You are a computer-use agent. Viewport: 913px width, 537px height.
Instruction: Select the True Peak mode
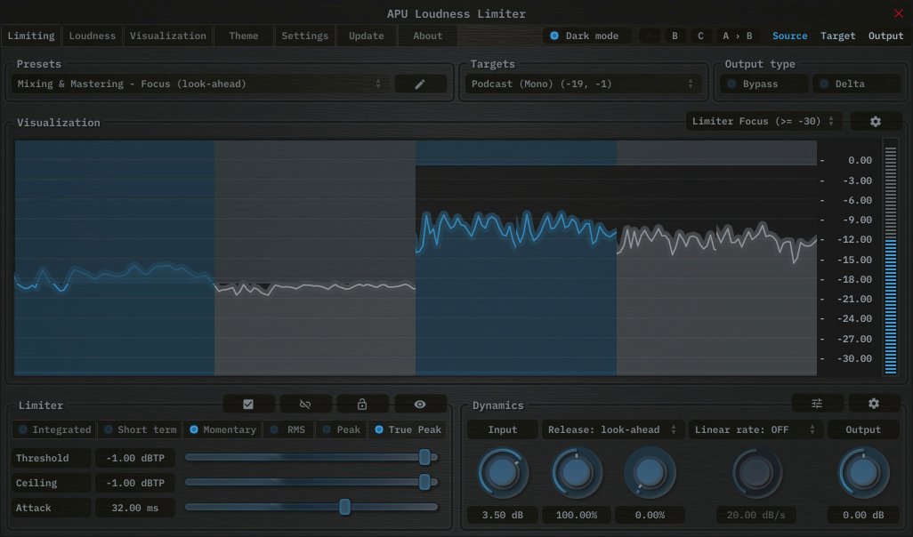click(x=408, y=429)
